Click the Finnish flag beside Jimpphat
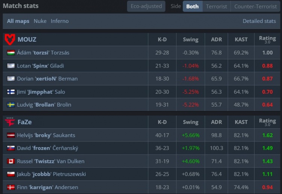The height and width of the screenshot is (194, 282). point(11,92)
